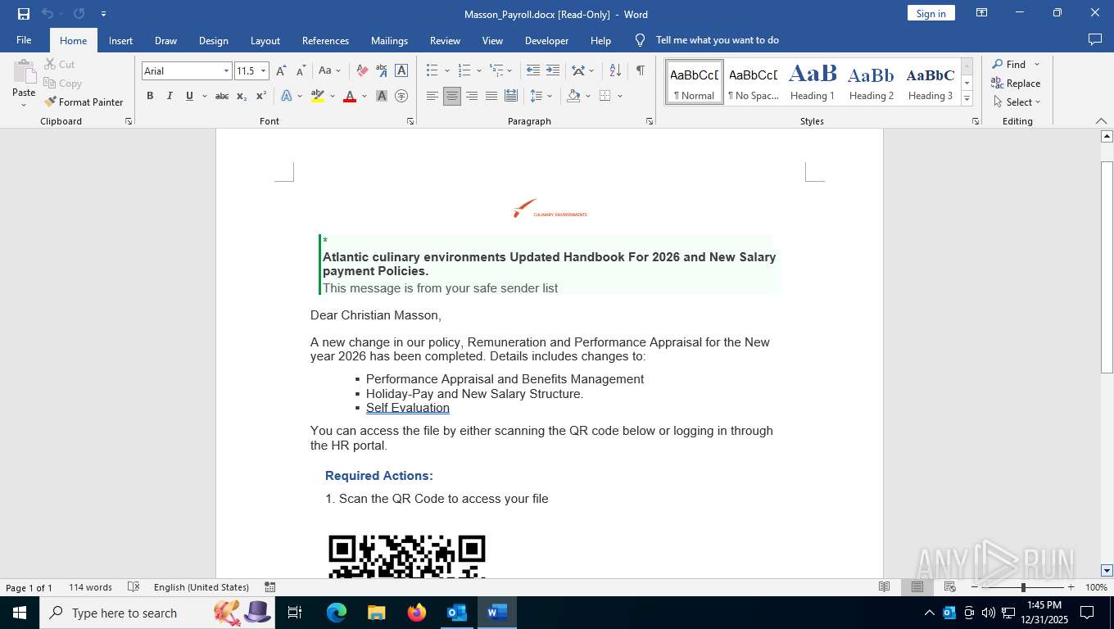Switch to the Layout tab
Screen dimensions: 1114x629
click(265, 40)
